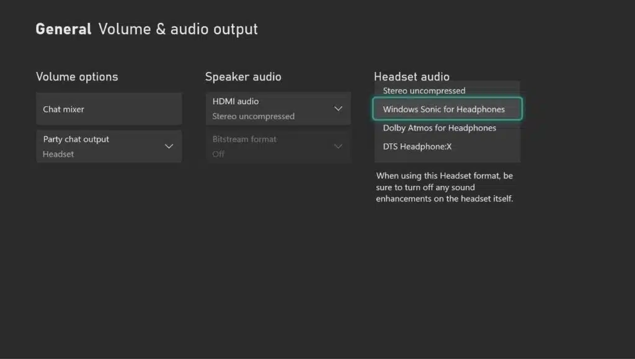
Task: Select Dolby Atmos for Headphones
Action: [440, 128]
